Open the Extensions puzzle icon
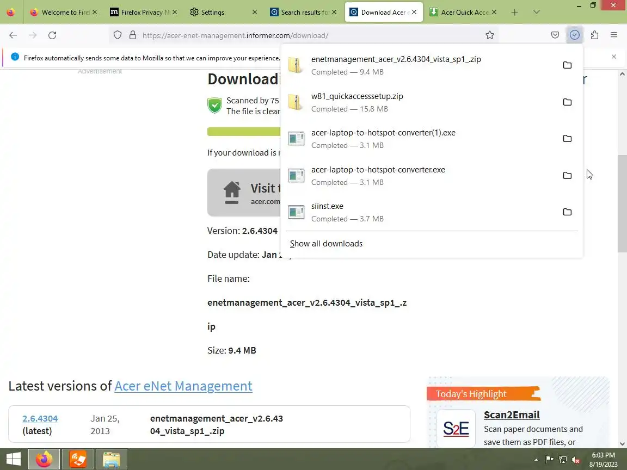Screen dimensions: 627x470 (x=594, y=35)
